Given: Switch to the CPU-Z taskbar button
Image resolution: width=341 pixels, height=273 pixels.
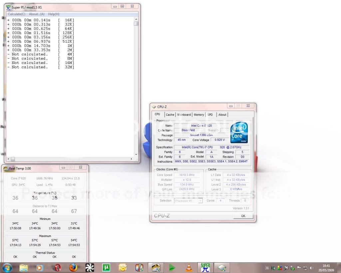Looking at the screenshot, I should [222, 268].
